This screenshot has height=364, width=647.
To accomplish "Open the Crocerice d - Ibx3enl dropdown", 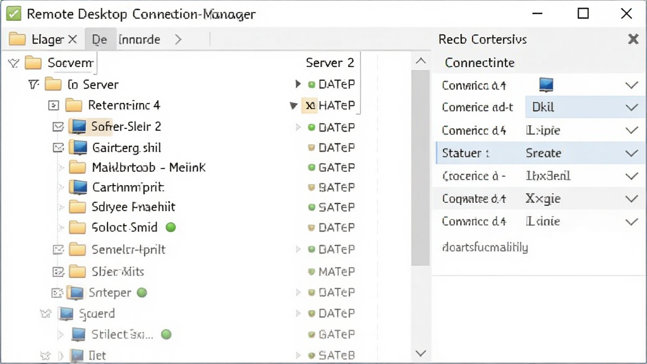I will click(631, 176).
